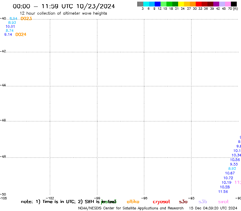Select the yellow swatch in the color scale

tap(181, 4)
